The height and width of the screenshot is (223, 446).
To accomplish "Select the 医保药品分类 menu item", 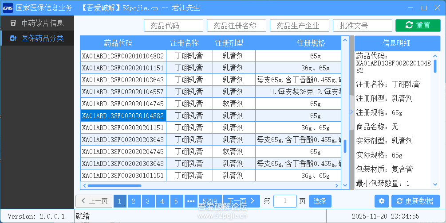I will (42, 38).
